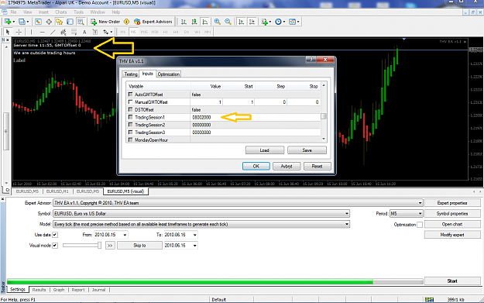Screen dimensions: 484x303
Task: Open the Profiles toolbar icon
Action: click(x=22, y=22)
